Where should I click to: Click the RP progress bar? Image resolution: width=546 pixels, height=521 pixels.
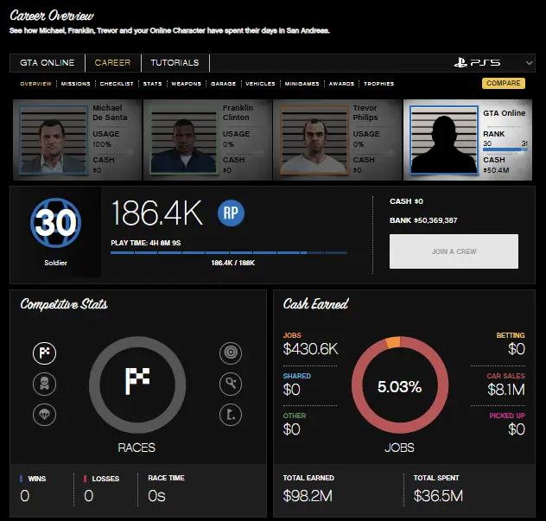click(229, 253)
